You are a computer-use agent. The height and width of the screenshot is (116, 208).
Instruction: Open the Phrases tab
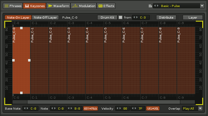13,6
